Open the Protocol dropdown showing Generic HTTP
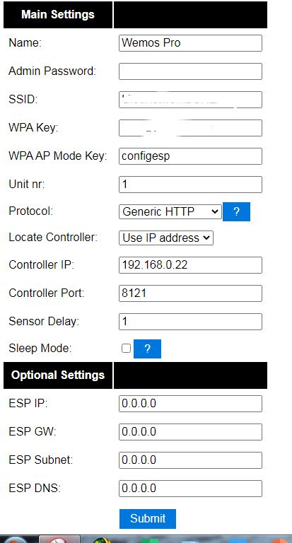 [170, 211]
